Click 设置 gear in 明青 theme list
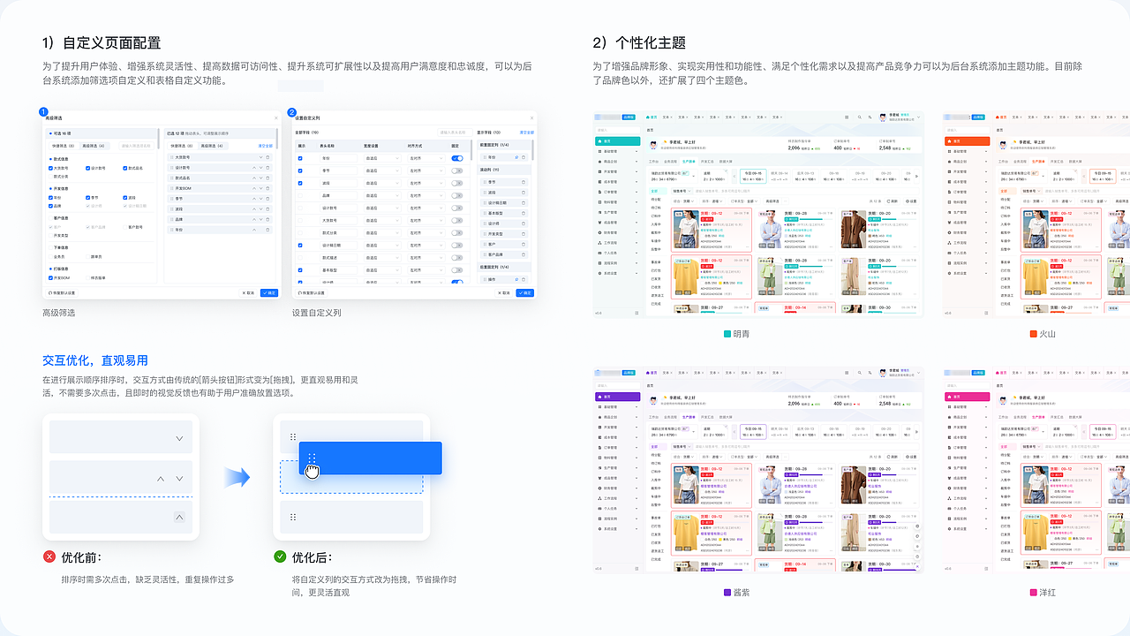1130x636 pixels. [911, 201]
